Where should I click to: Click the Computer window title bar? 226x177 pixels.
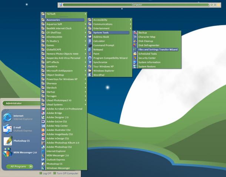point(136,5)
